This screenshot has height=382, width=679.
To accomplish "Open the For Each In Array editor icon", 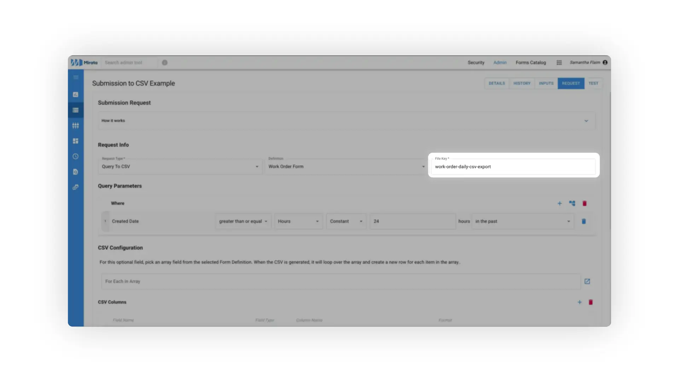I will 587,281.
